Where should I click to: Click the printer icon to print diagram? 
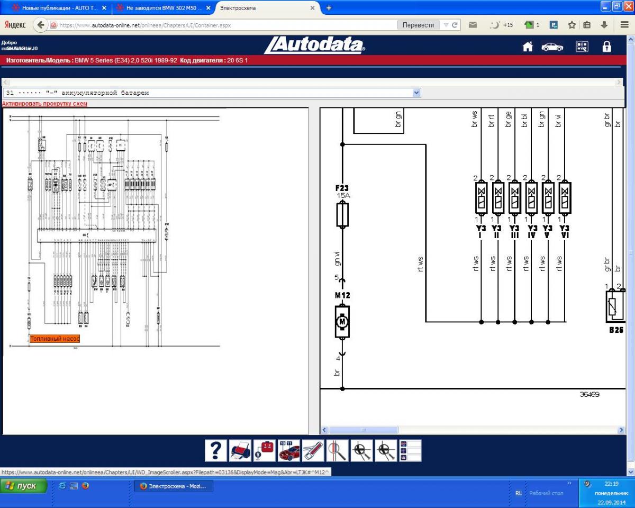point(240,450)
